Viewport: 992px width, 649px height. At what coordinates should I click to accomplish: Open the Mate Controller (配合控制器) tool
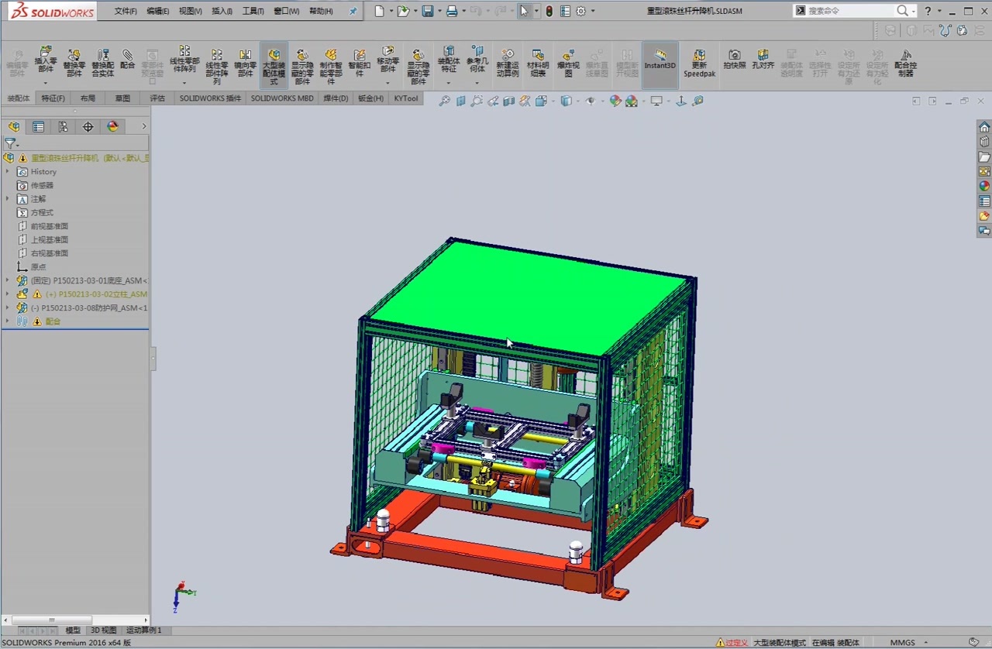click(905, 62)
